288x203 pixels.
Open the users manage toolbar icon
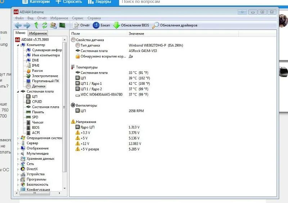click(53, 25)
